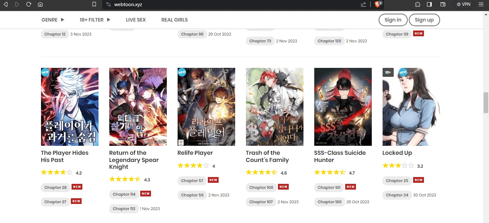Image resolution: width=489 pixels, height=223 pixels.
Task: Open the Brave Shields lion icon
Action: (378, 4)
